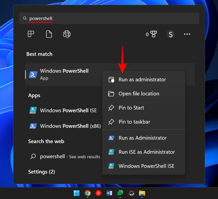The width and height of the screenshot is (218, 199).
Task: Open the green chat app on taskbar
Action: [120, 193]
